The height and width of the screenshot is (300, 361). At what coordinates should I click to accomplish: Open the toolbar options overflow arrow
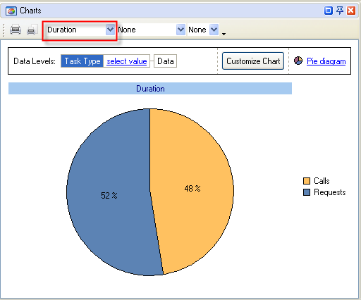coord(224,34)
